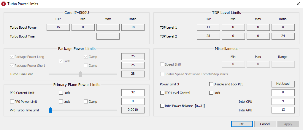Click the Power Limit 3 label
The width and height of the screenshot is (303, 130).
click(169, 84)
